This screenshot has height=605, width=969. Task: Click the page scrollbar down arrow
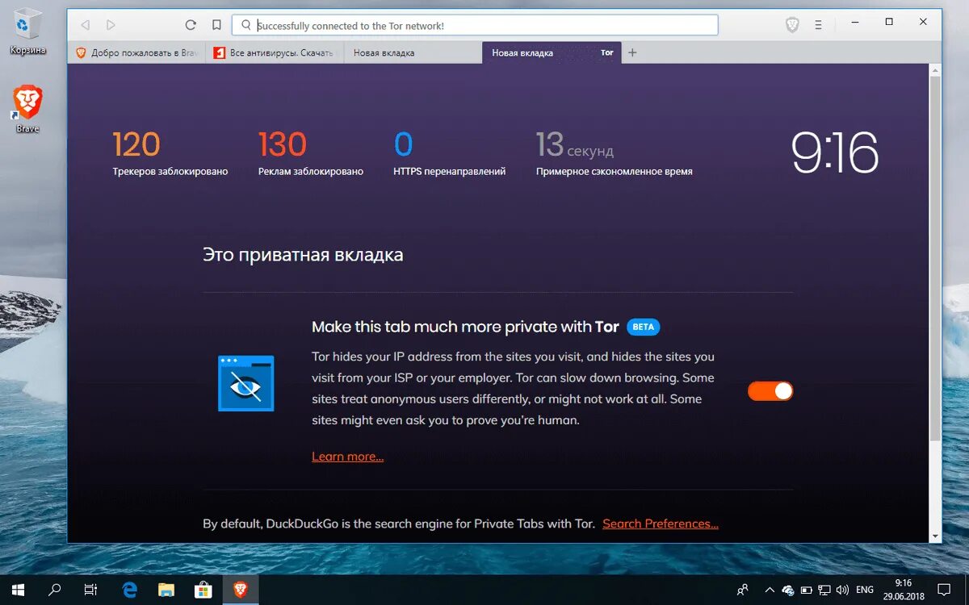936,536
